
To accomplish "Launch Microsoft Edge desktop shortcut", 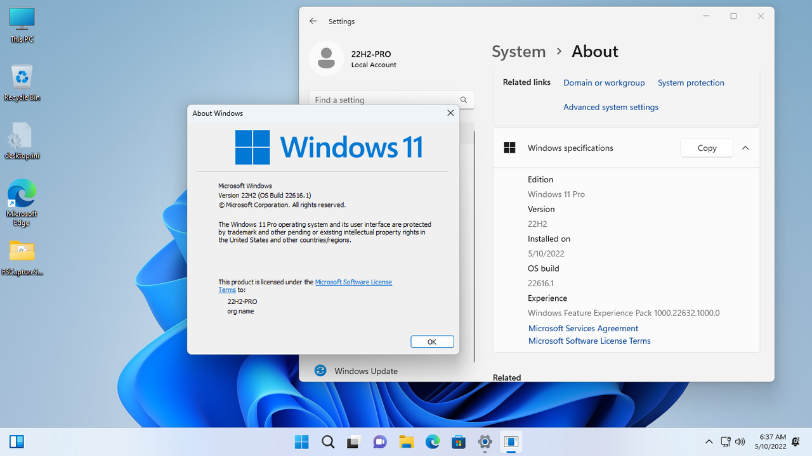I will click(22, 203).
